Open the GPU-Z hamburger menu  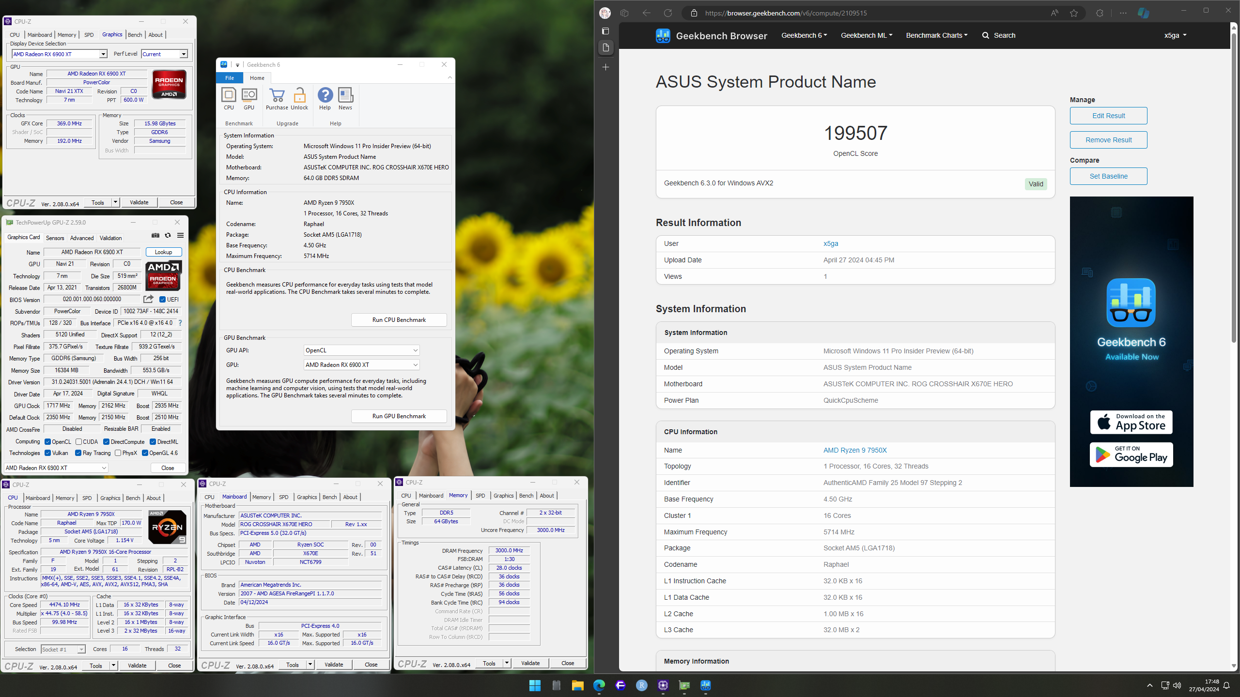point(180,235)
